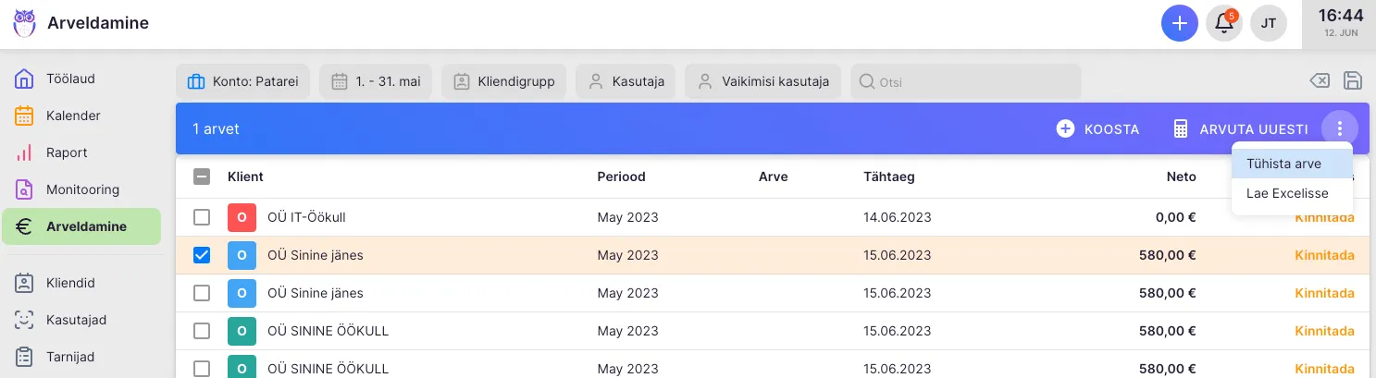
Task: Toggle the select-all header checkbox
Action: [x=202, y=177]
